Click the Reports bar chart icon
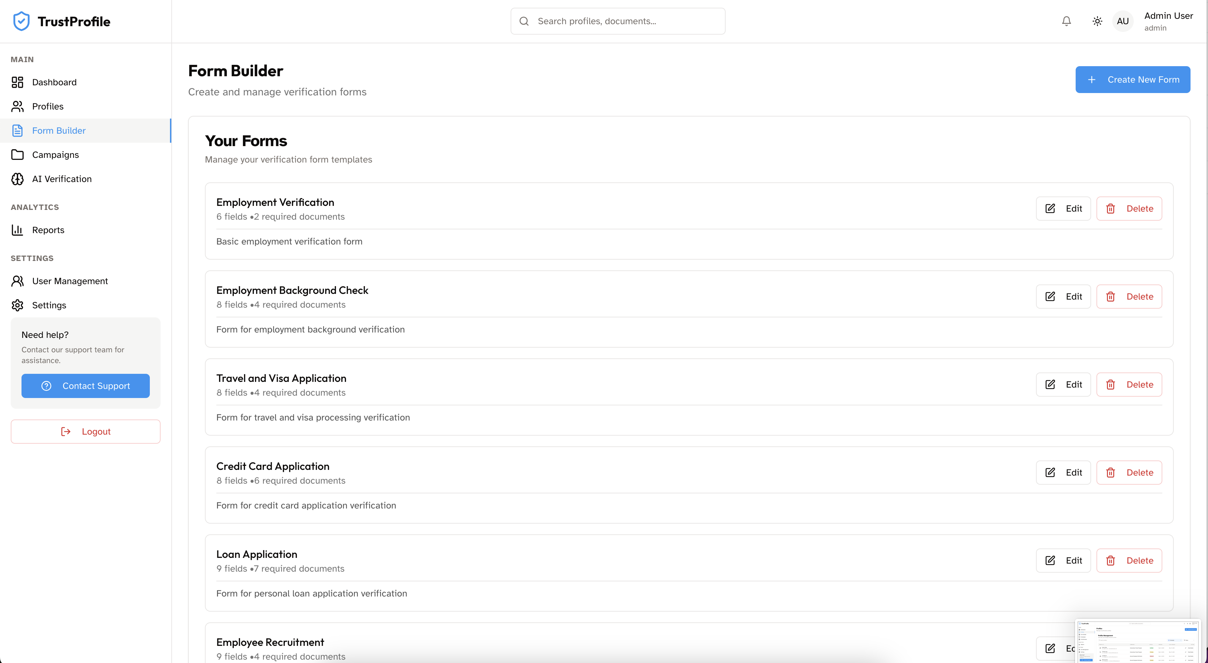1208x663 pixels. click(x=17, y=230)
